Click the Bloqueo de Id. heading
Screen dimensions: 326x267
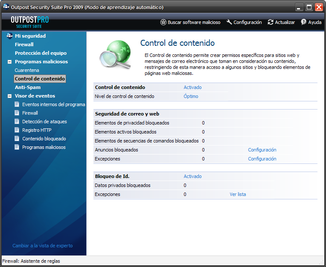coord(112,176)
